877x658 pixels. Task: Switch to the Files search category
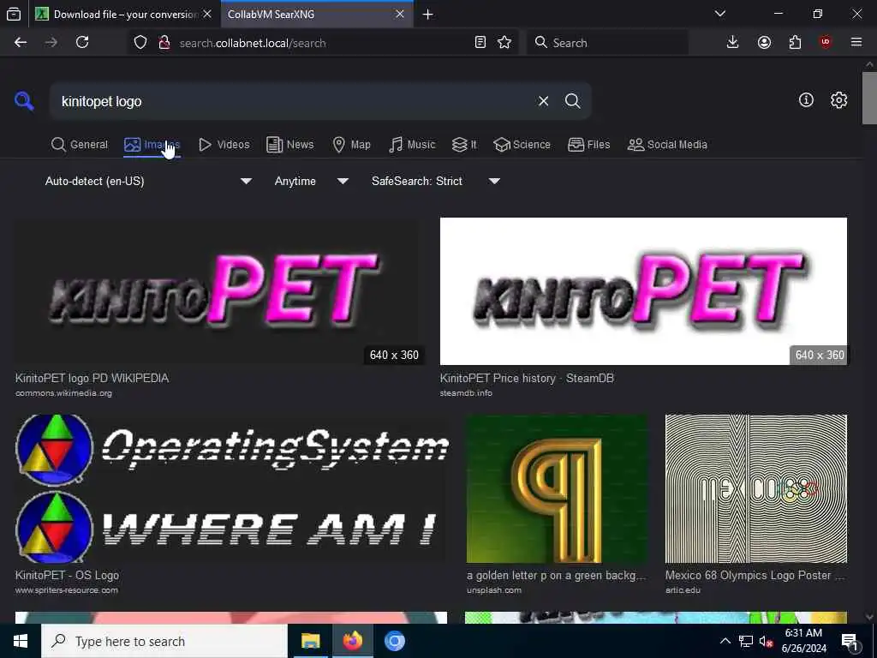tap(589, 144)
